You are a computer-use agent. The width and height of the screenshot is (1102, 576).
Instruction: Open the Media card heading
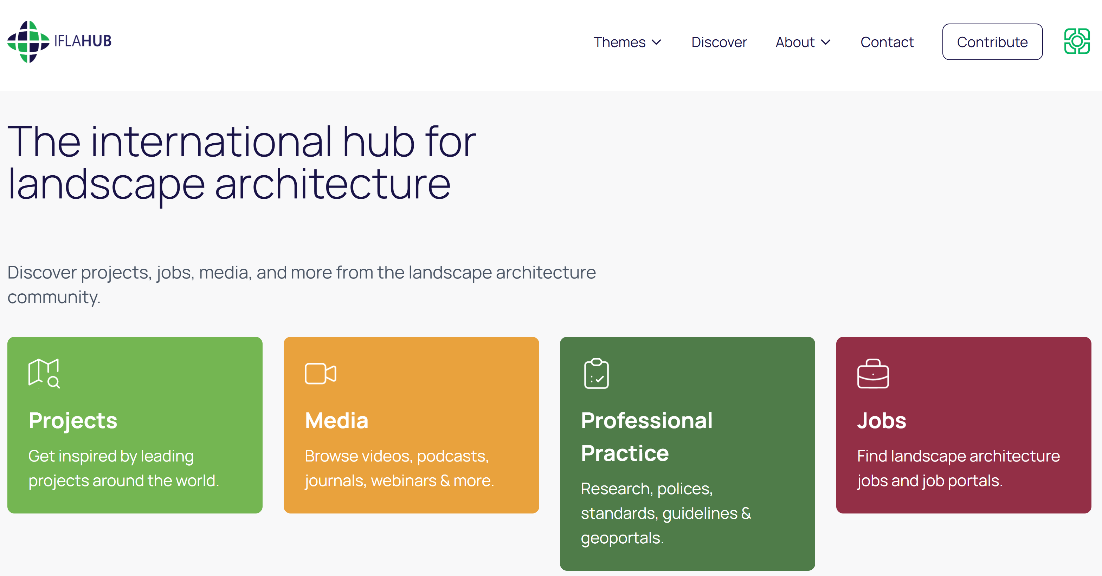click(336, 420)
